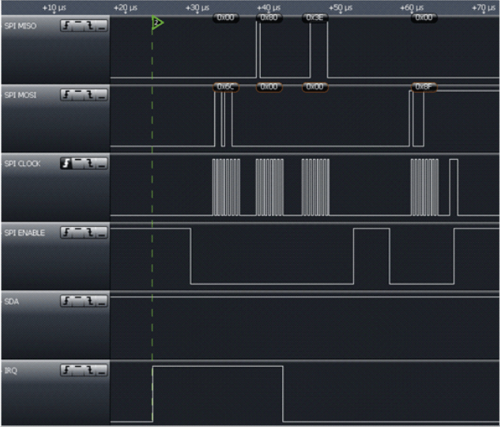Select the 0x3E byte label on SPI MISO
Screen dimensions: 500x427
pos(315,18)
